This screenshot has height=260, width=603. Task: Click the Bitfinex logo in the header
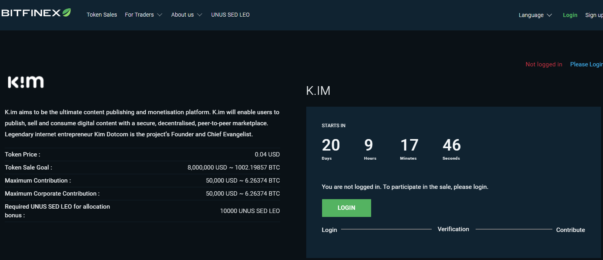36,13
